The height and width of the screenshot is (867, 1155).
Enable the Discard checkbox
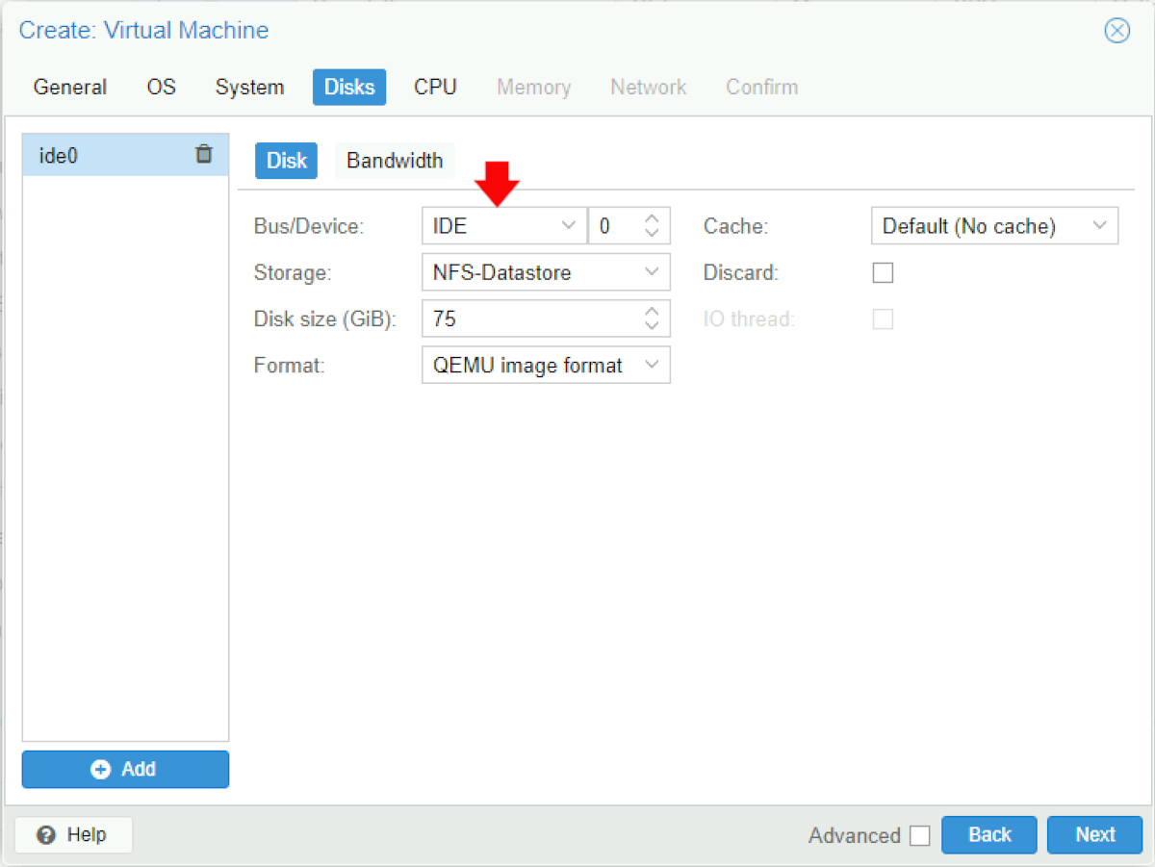[x=883, y=273]
